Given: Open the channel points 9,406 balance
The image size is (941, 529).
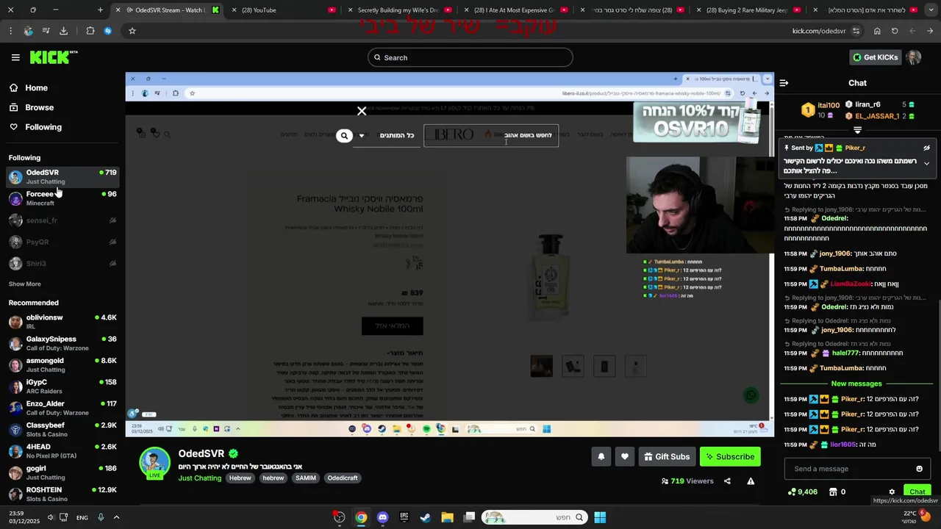Looking at the screenshot, I should (x=802, y=492).
